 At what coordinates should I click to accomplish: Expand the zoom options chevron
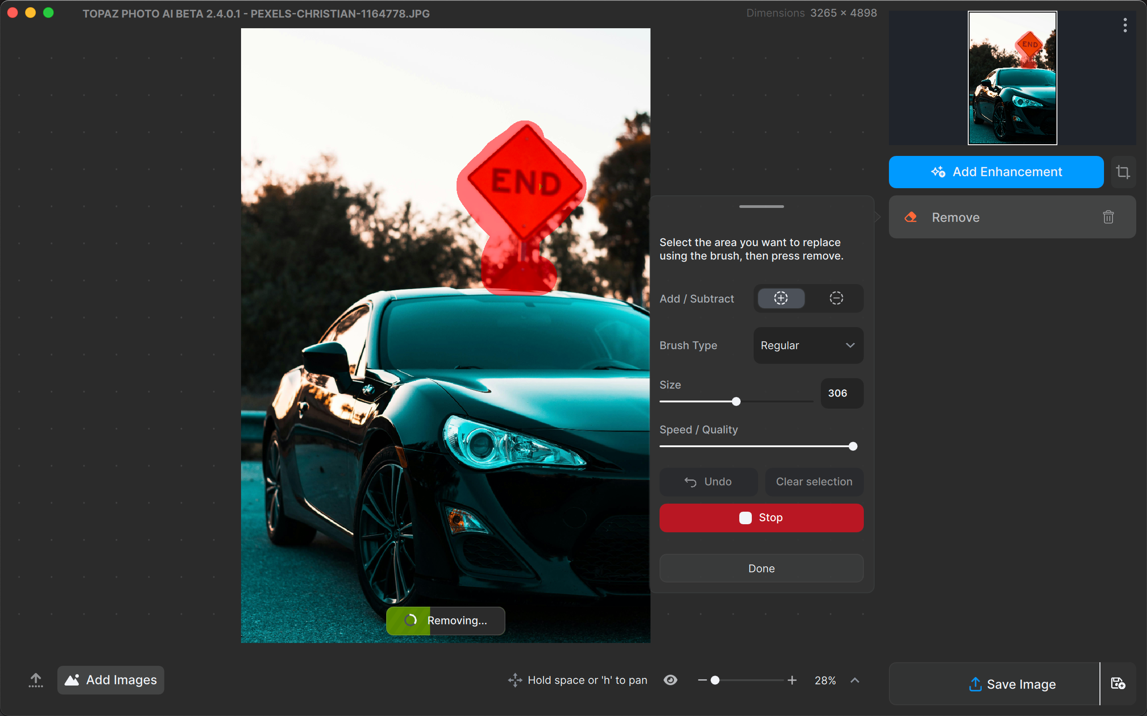[x=854, y=681]
